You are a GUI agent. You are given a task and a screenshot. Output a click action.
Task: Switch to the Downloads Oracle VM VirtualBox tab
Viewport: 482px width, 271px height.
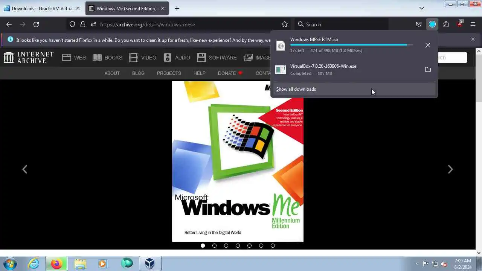41,8
